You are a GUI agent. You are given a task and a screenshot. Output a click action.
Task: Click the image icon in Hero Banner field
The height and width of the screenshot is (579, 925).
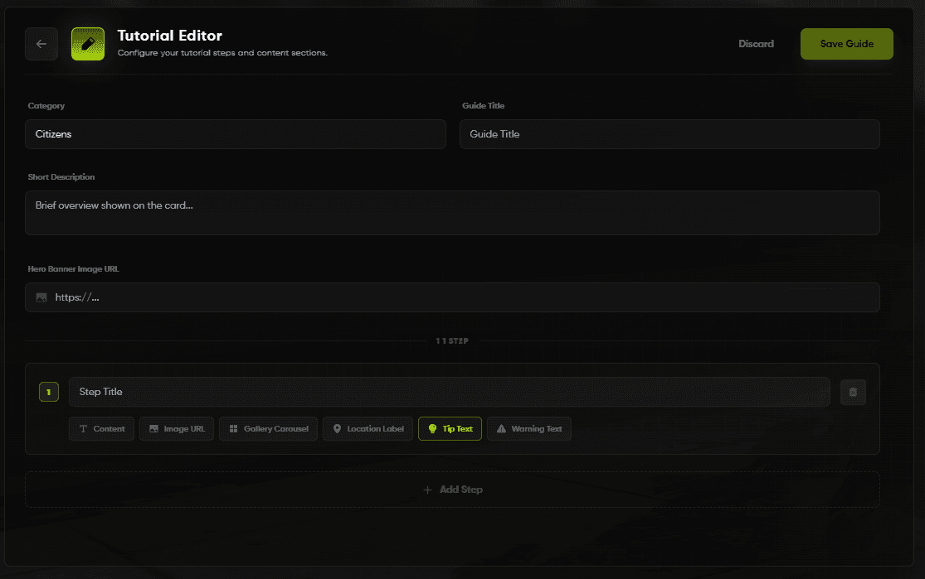41,297
